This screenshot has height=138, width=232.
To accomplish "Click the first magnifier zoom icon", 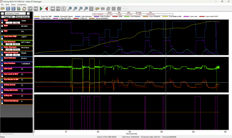I will (x=70, y=9).
